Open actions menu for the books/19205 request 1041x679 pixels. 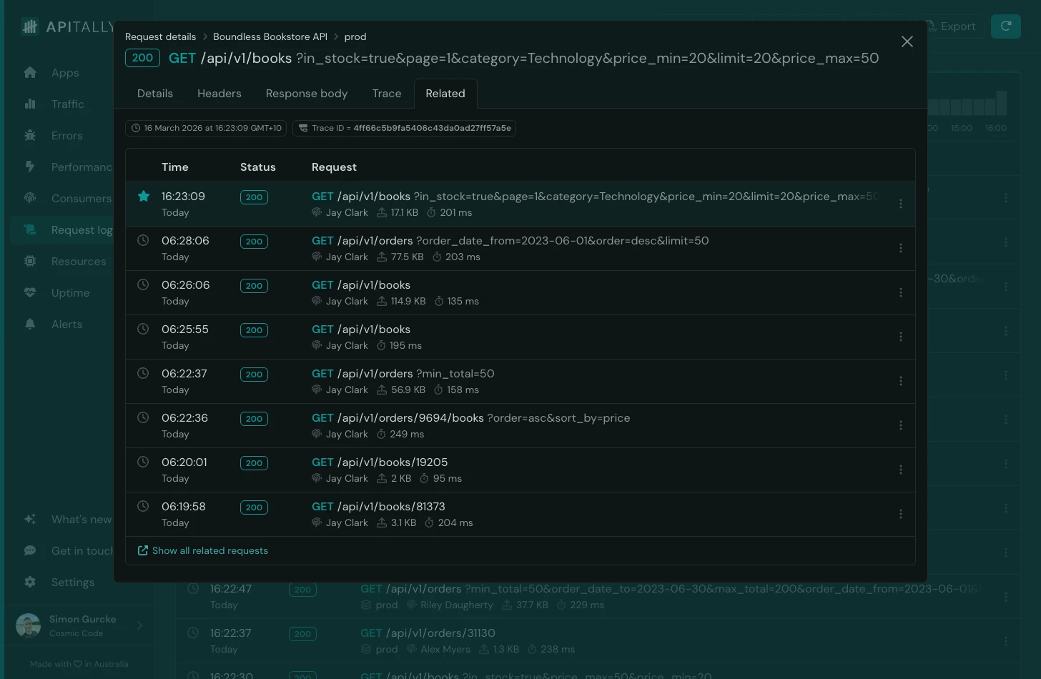[901, 470]
